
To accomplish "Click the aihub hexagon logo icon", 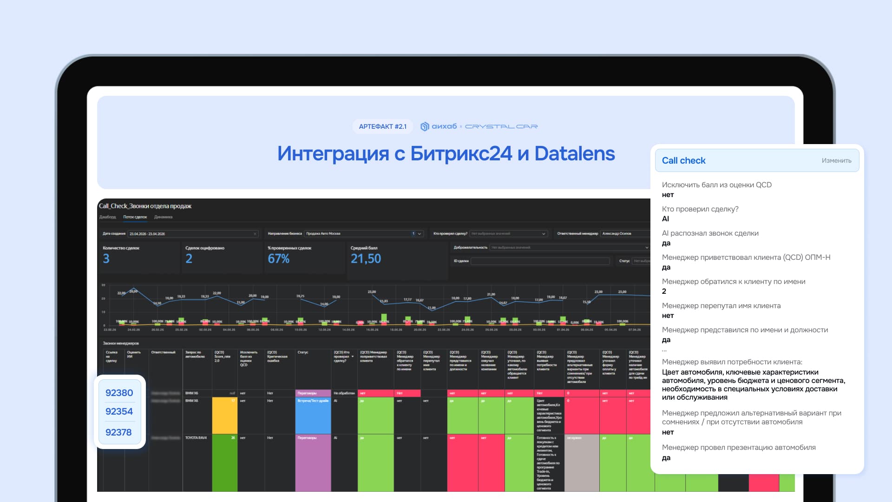I will (x=425, y=126).
